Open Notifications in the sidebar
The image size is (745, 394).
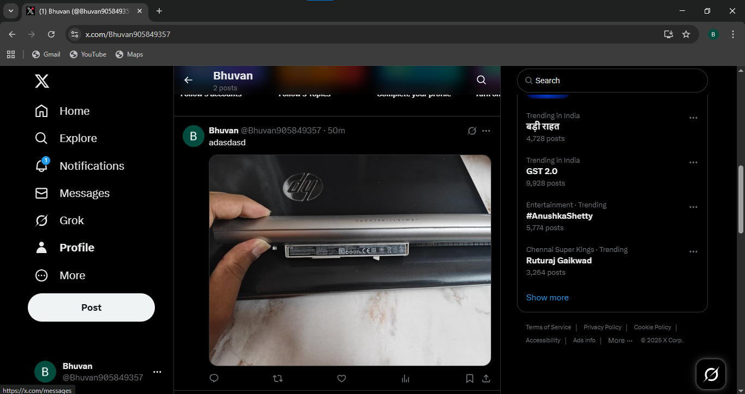92,166
